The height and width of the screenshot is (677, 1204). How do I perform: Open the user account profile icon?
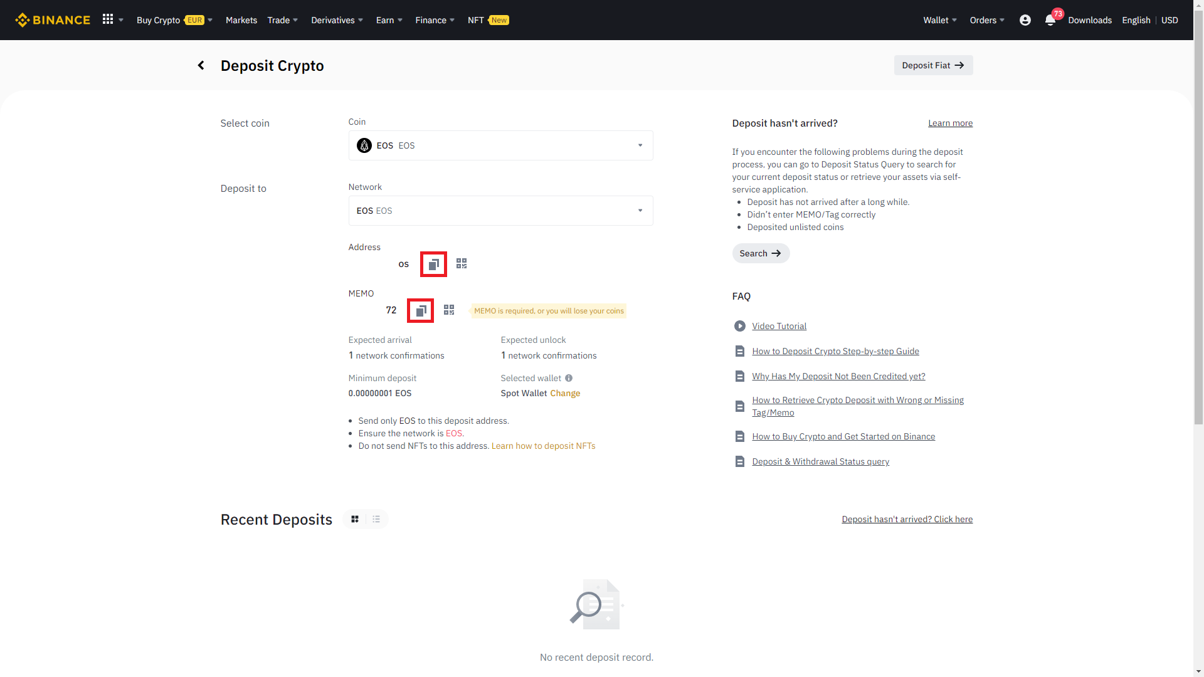point(1025,20)
